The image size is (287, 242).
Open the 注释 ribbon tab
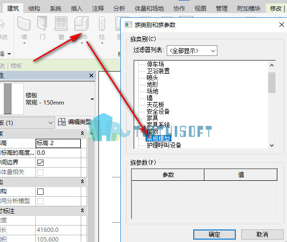point(98,8)
